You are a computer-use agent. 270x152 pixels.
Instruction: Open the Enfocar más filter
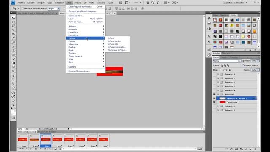(113, 44)
